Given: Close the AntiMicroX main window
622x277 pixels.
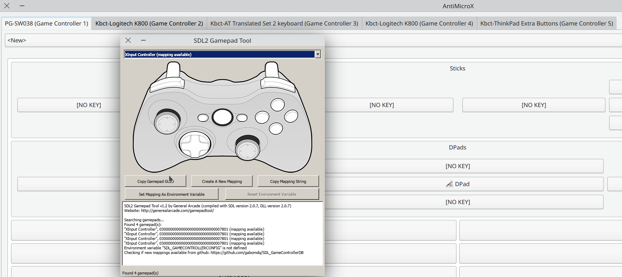Looking at the screenshot, I should (x=7, y=6).
